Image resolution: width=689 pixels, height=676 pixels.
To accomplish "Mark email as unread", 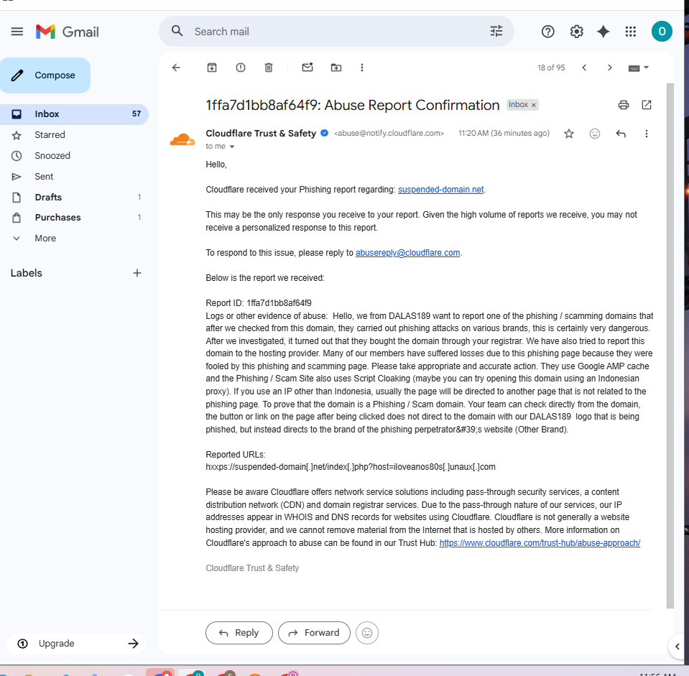I will 307,68.
